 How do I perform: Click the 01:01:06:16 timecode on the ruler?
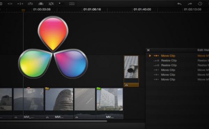click(x=92, y=9)
